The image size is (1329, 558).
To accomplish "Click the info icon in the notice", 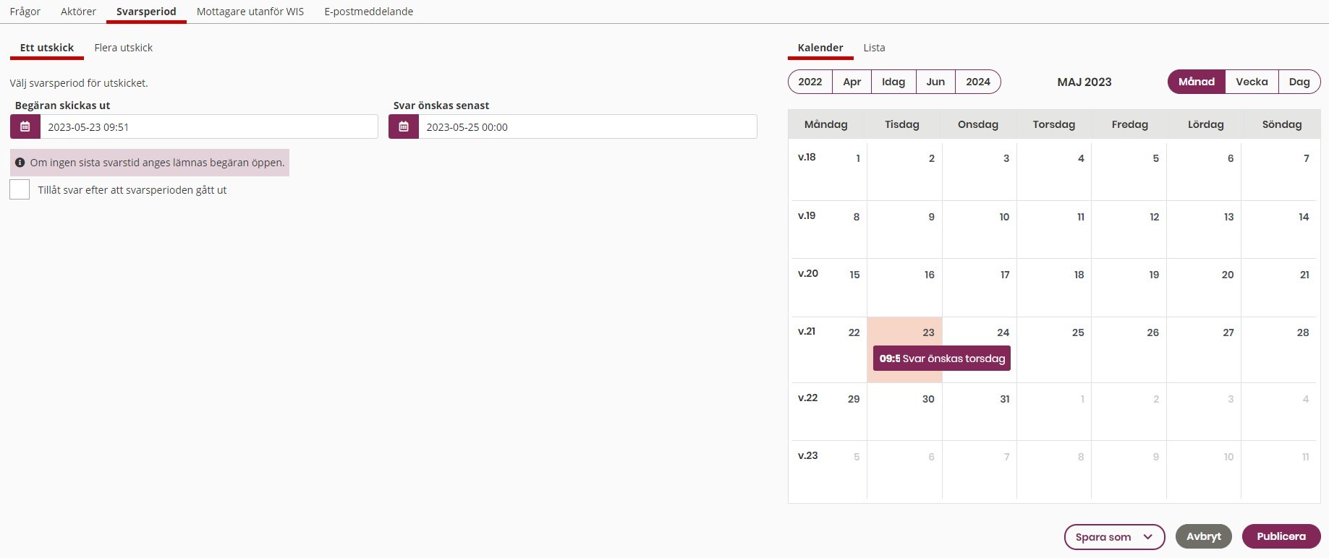I will pos(20,163).
